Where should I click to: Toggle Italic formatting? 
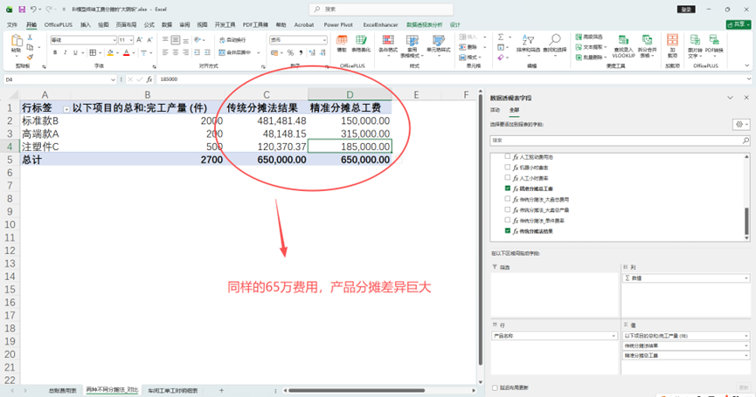[x=65, y=52]
